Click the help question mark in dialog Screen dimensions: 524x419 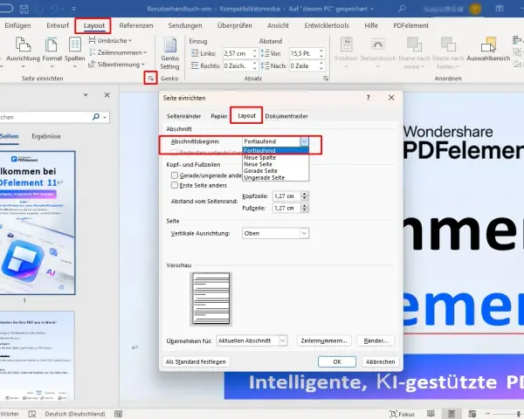368,98
